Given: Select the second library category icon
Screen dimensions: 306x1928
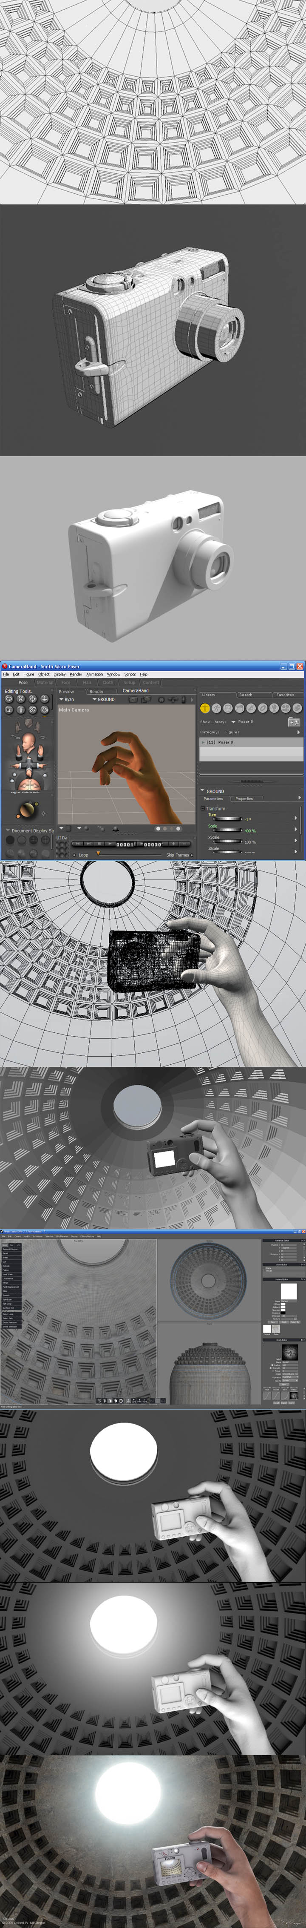Looking at the screenshot, I should [216, 708].
